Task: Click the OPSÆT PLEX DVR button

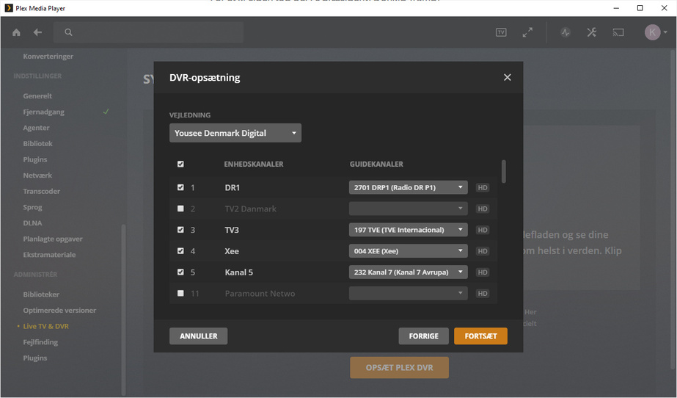Action: coord(399,368)
